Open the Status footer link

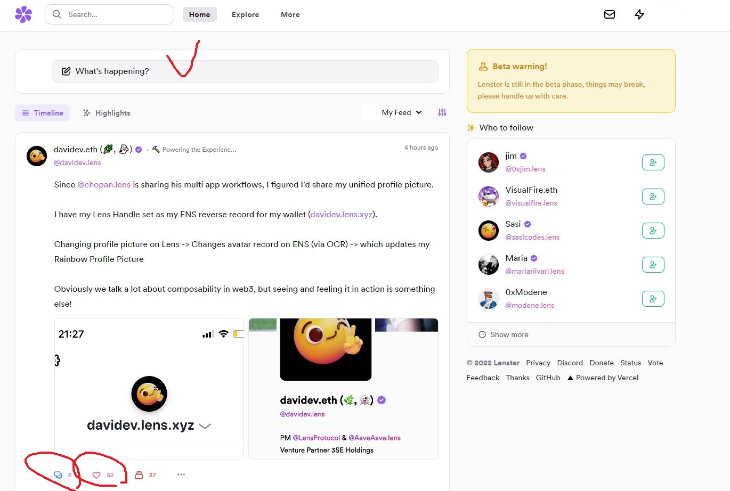(631, 363)
